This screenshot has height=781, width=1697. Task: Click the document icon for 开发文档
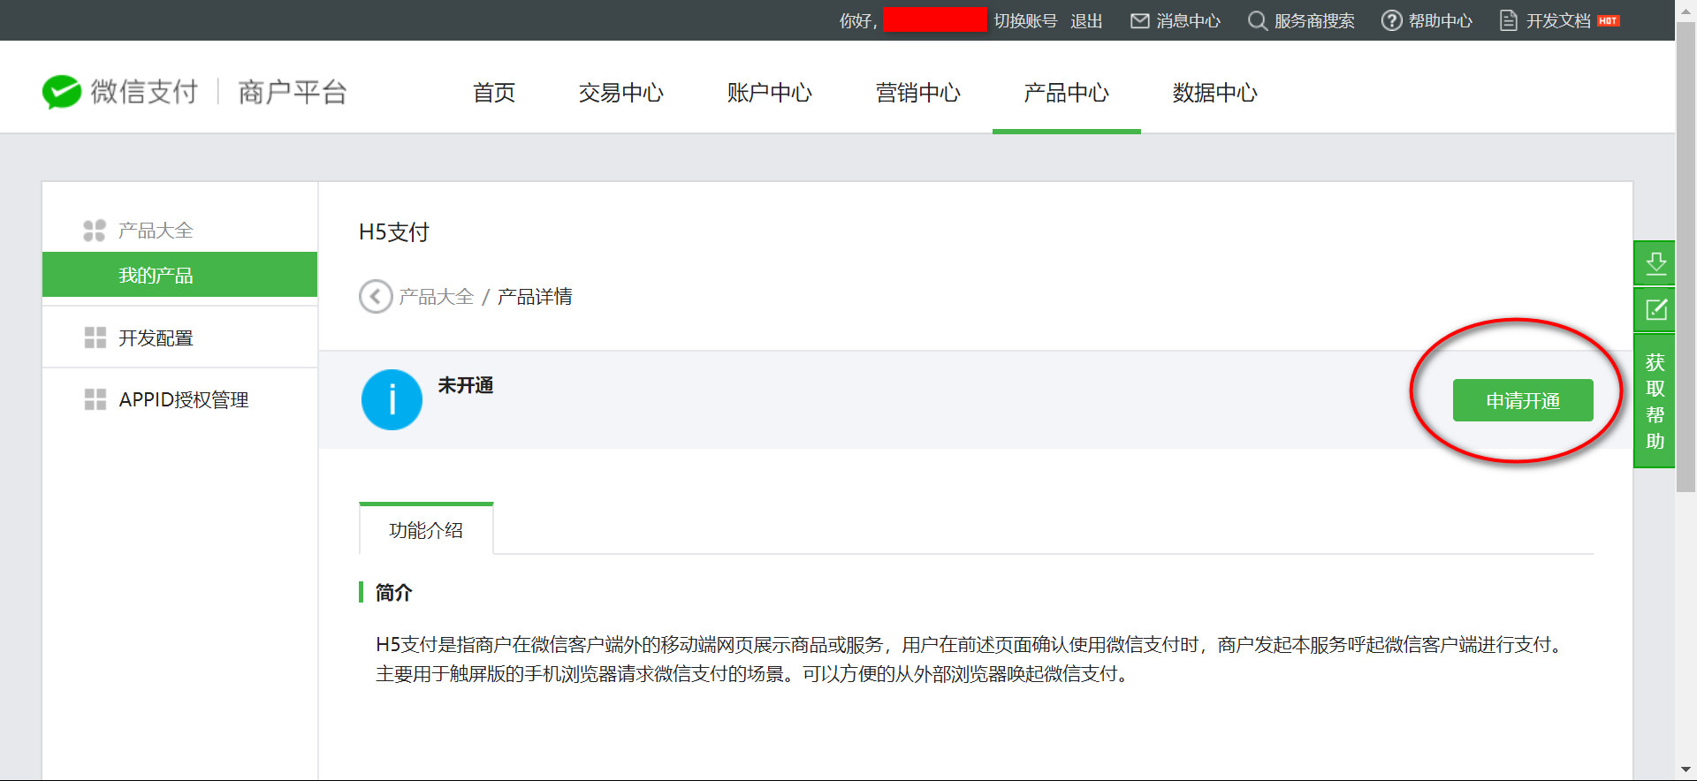1509,20
